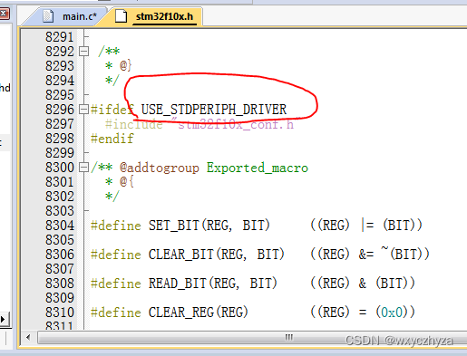Click the ((REG) & (BIT)) expression
Viewport: 467px width, 356px height.
pos(363,284)
